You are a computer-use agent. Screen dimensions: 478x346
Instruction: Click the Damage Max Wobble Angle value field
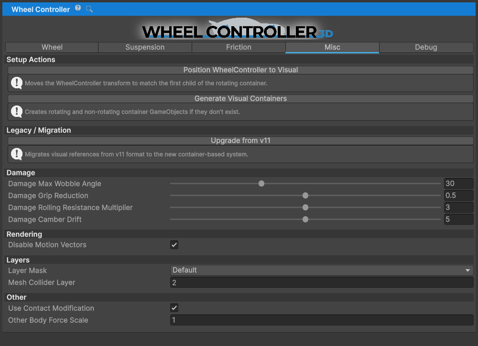click(458, 183)
